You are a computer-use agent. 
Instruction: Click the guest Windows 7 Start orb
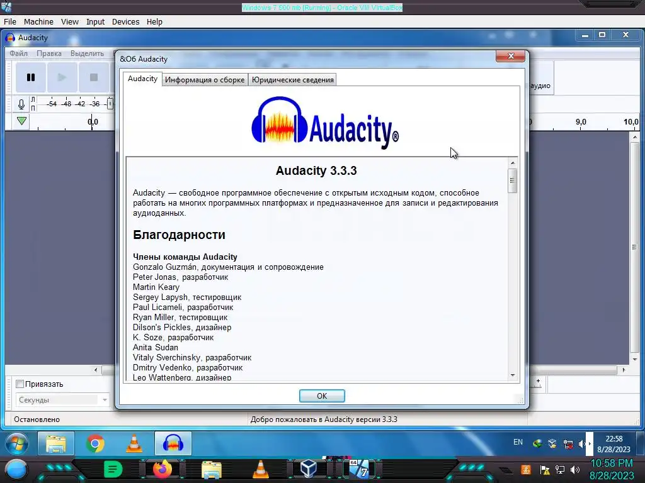[17, 443]
